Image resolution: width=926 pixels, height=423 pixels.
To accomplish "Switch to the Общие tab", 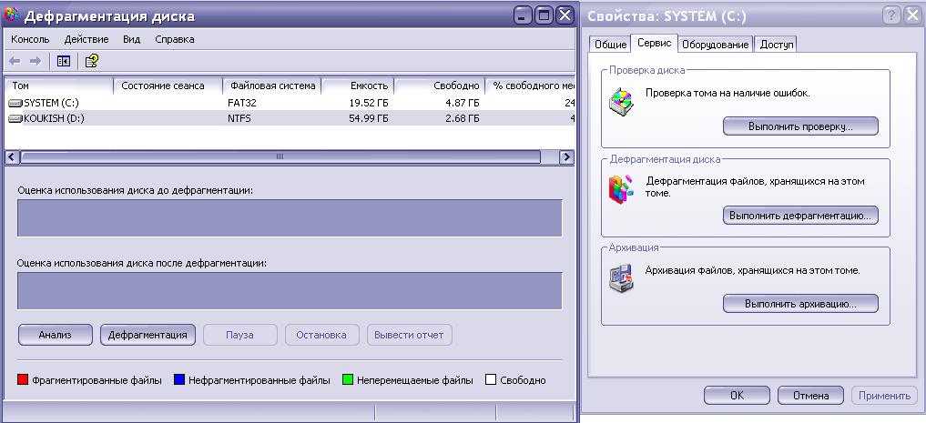I will tap(610, 45).
